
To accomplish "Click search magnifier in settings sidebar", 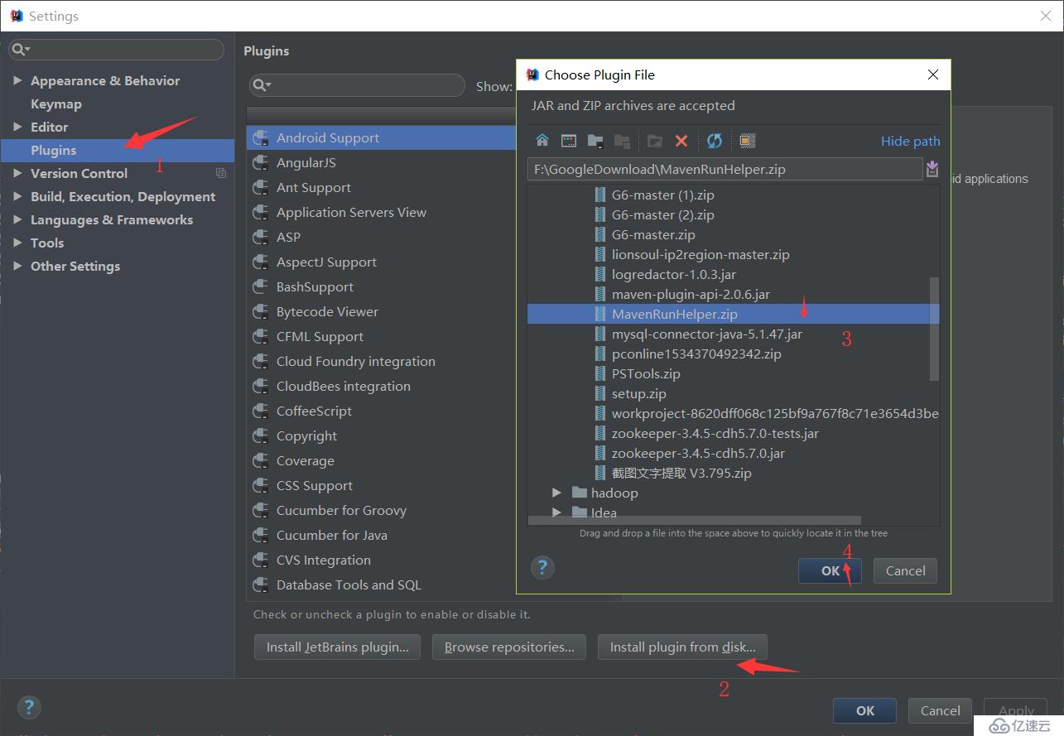I will pos(21,50).
